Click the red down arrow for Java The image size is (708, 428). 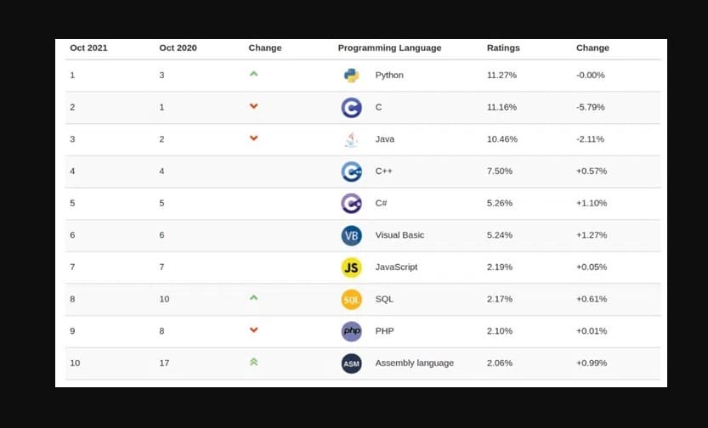(253, 138)
